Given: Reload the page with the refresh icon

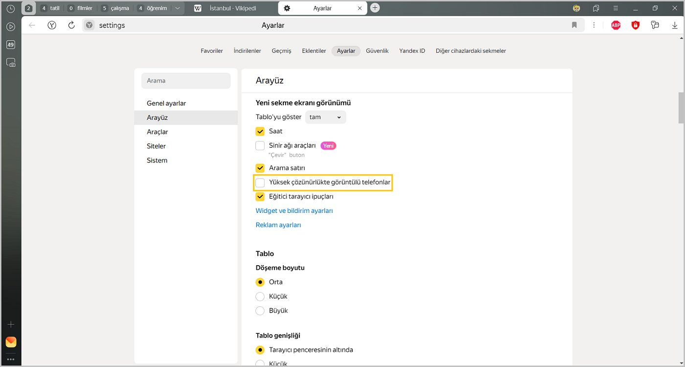Looking at the screenshot, I should [71, 25].
